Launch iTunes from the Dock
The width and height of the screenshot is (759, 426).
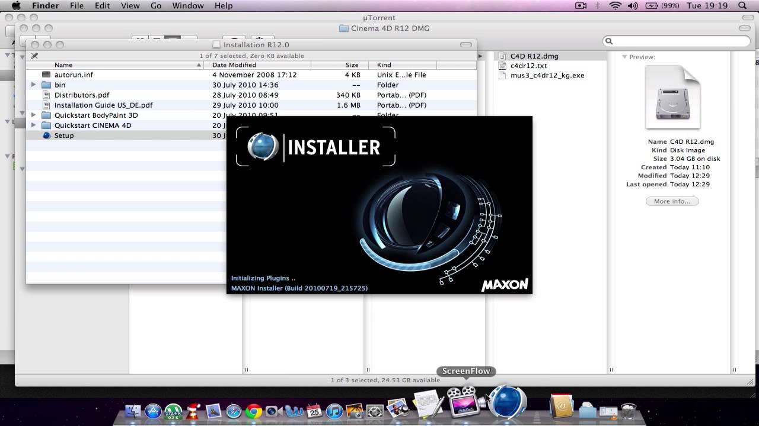click(334, 411)
